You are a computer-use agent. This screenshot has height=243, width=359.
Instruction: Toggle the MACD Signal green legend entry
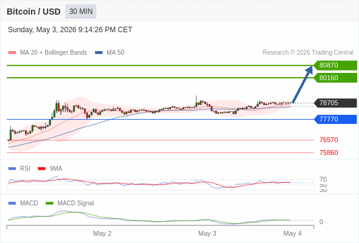(70, 203)
